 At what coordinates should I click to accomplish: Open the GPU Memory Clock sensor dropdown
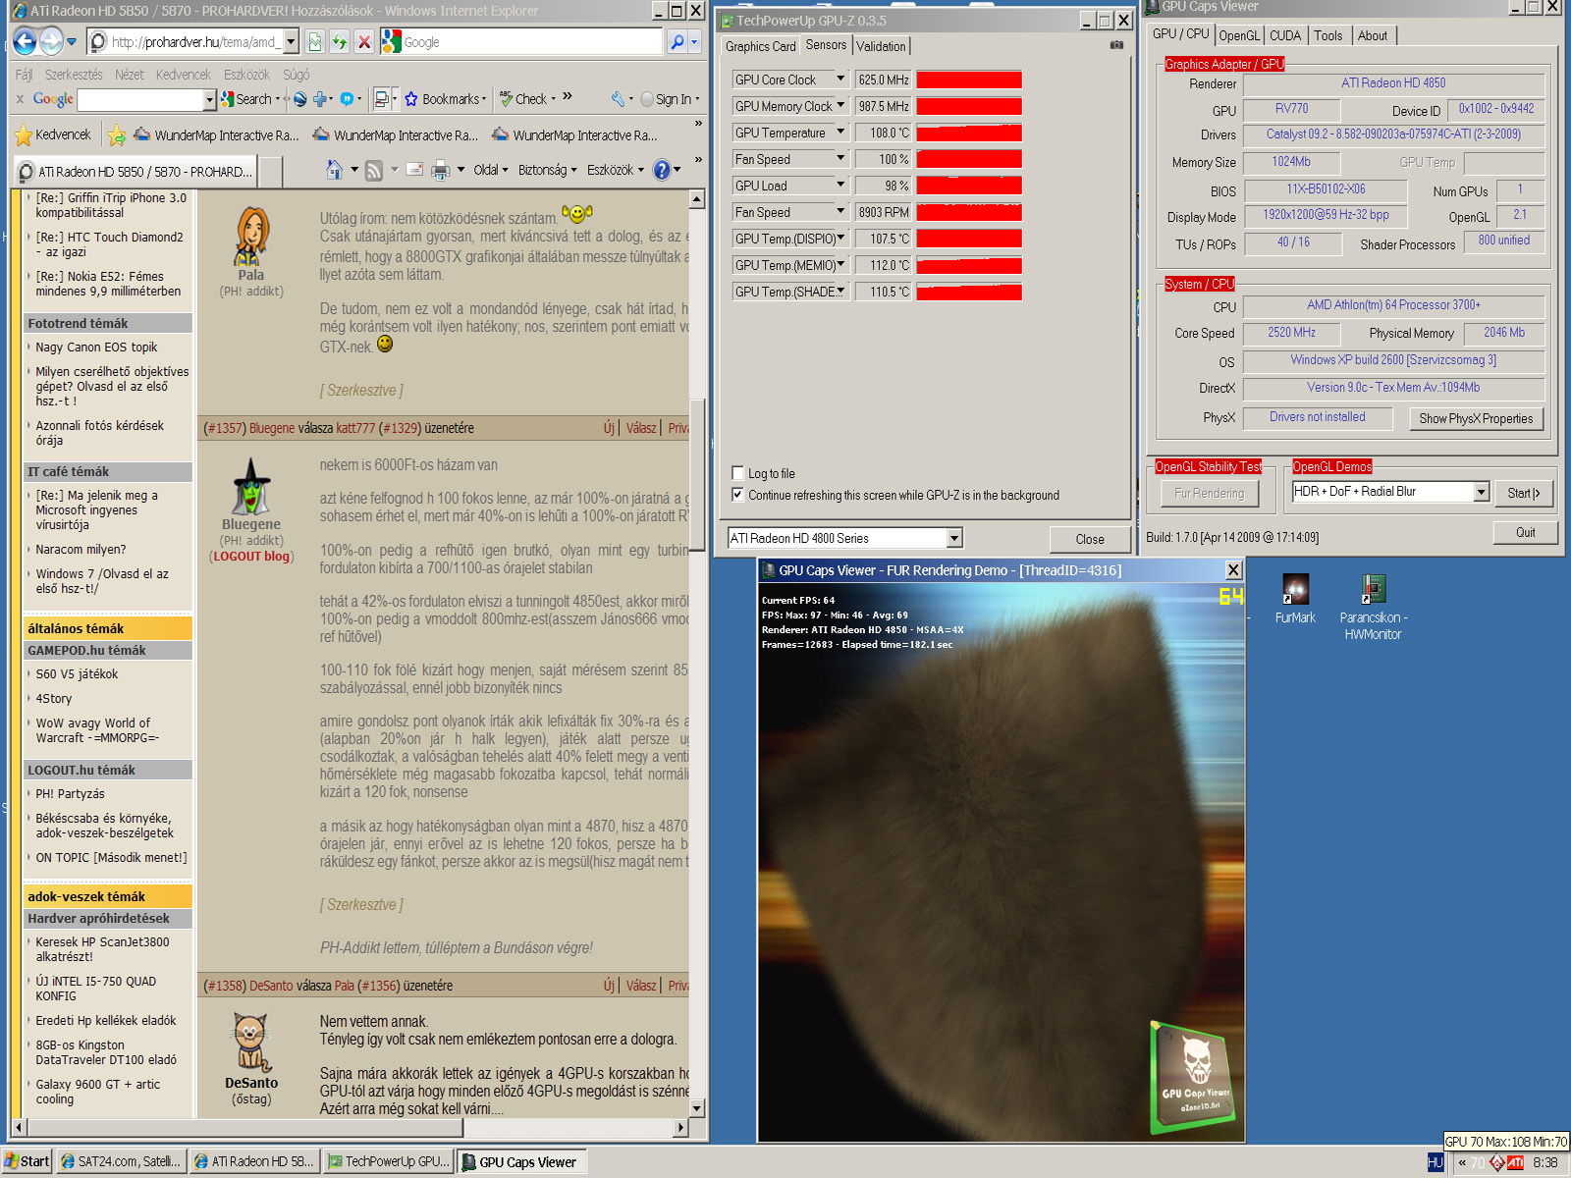click(x=840, y=105)
